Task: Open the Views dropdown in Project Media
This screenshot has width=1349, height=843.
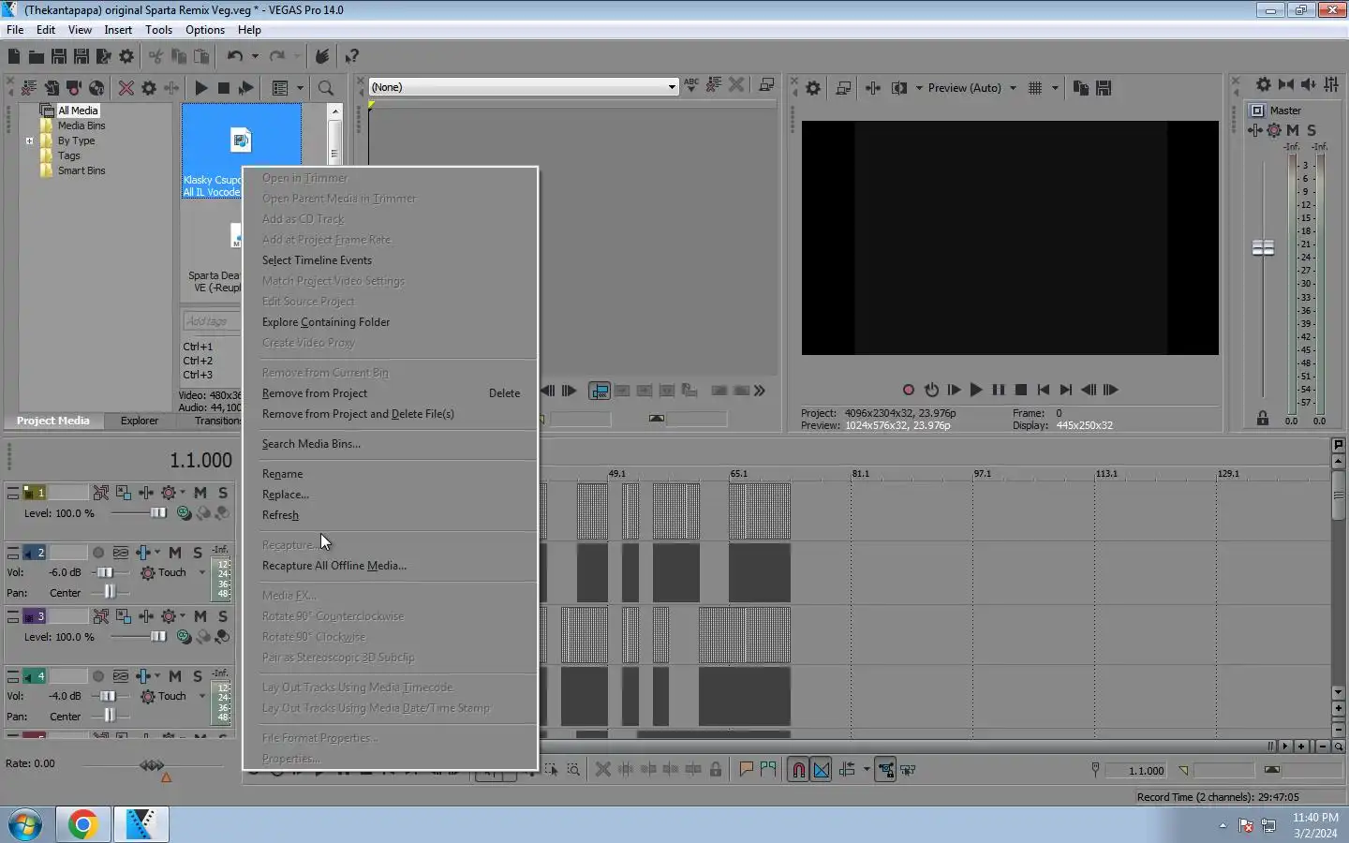Action: click(300, 88)
